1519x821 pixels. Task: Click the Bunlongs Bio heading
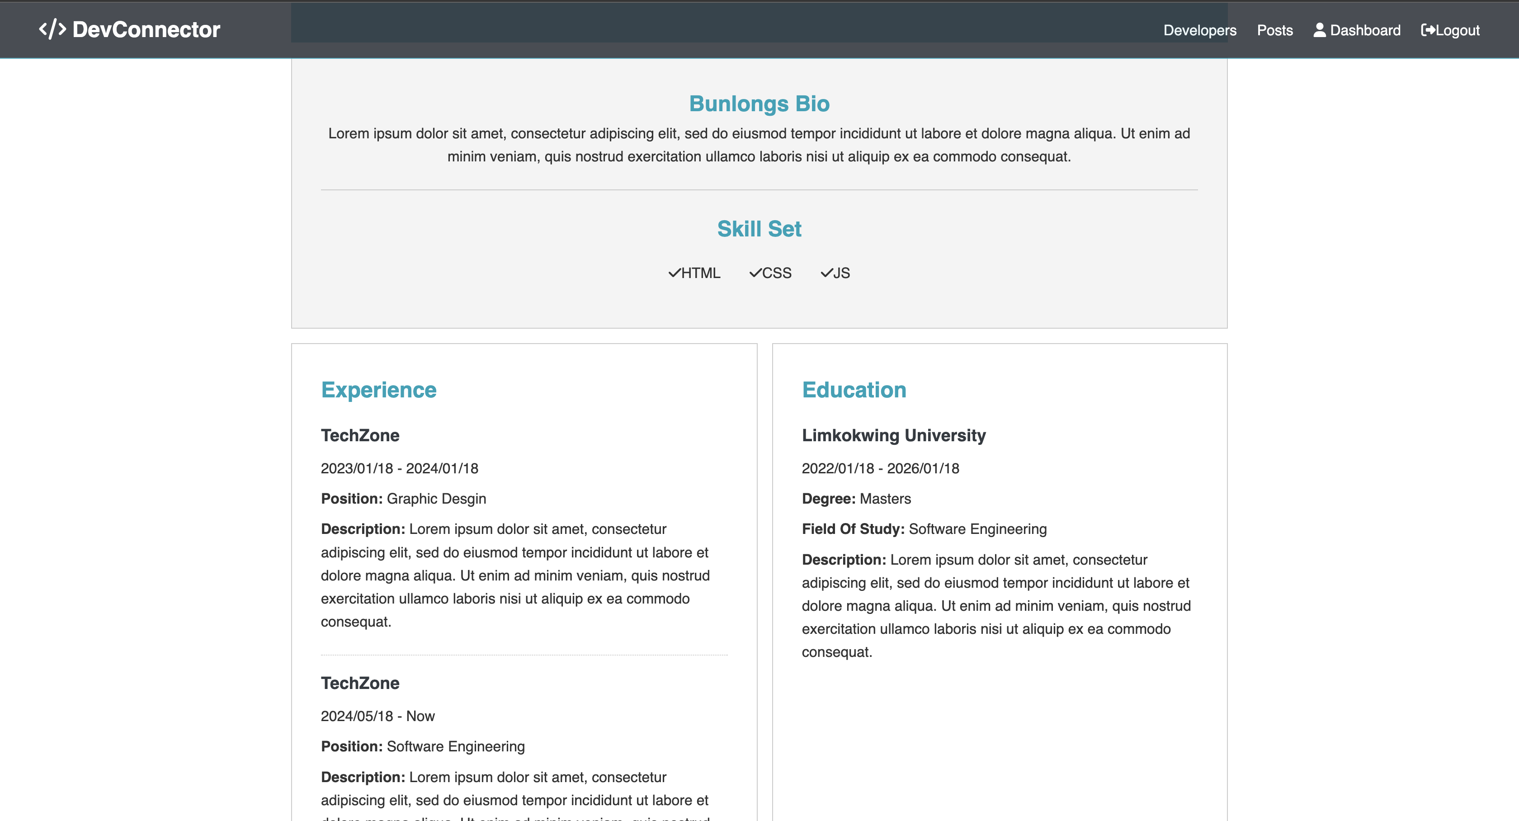[x=759, y=104]
